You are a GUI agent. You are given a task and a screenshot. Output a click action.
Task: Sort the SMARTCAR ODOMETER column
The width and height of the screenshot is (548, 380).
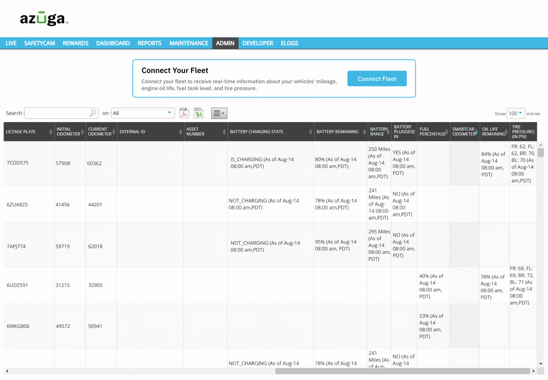click(x=477, y=132)
